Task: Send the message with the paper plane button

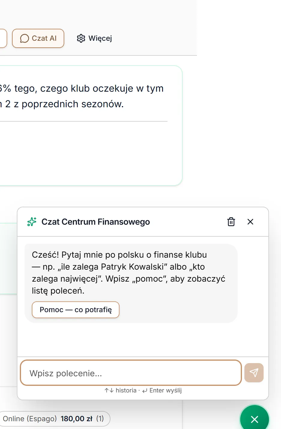Action: coord(254,373)
